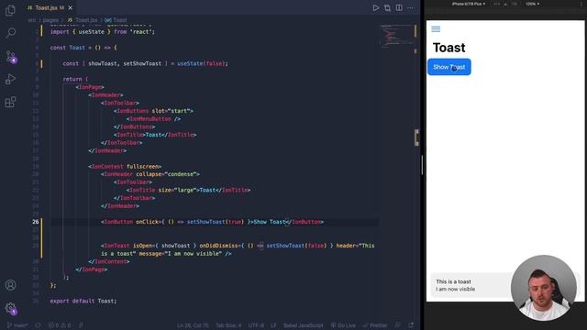Select the Toast.jsx editor tab

[50, 7]
